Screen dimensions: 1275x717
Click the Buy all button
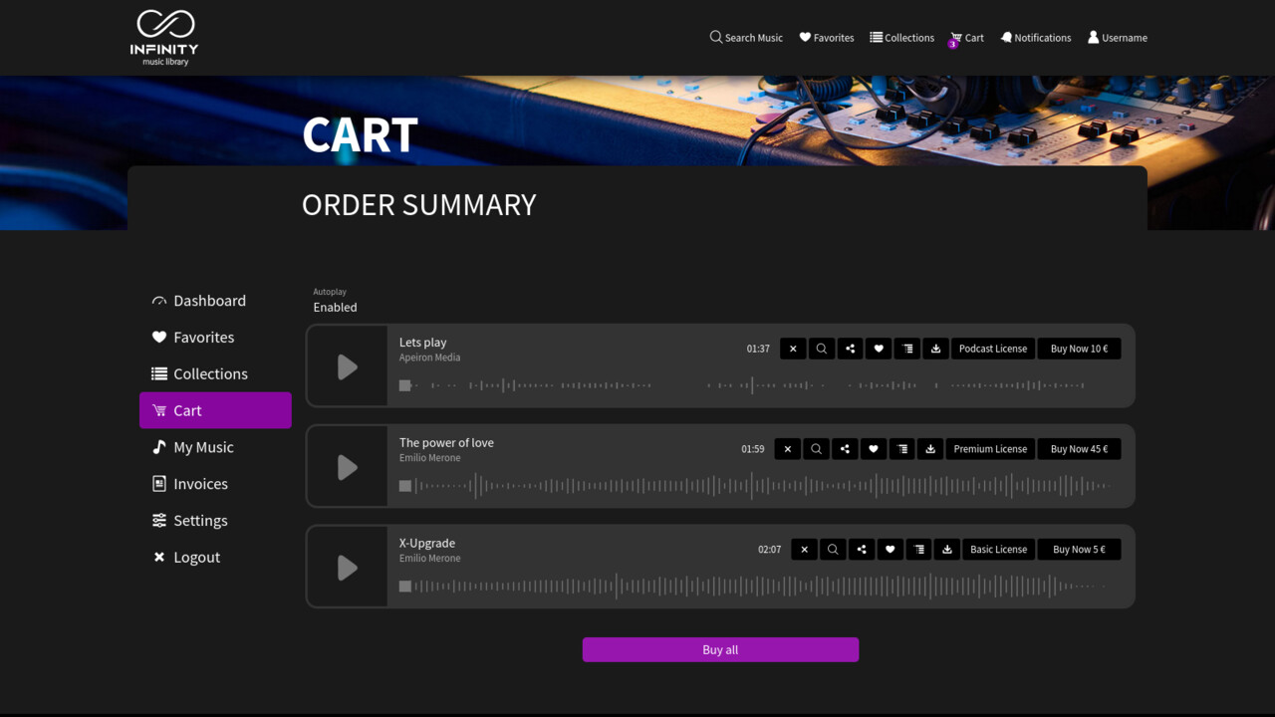(720, 649)
